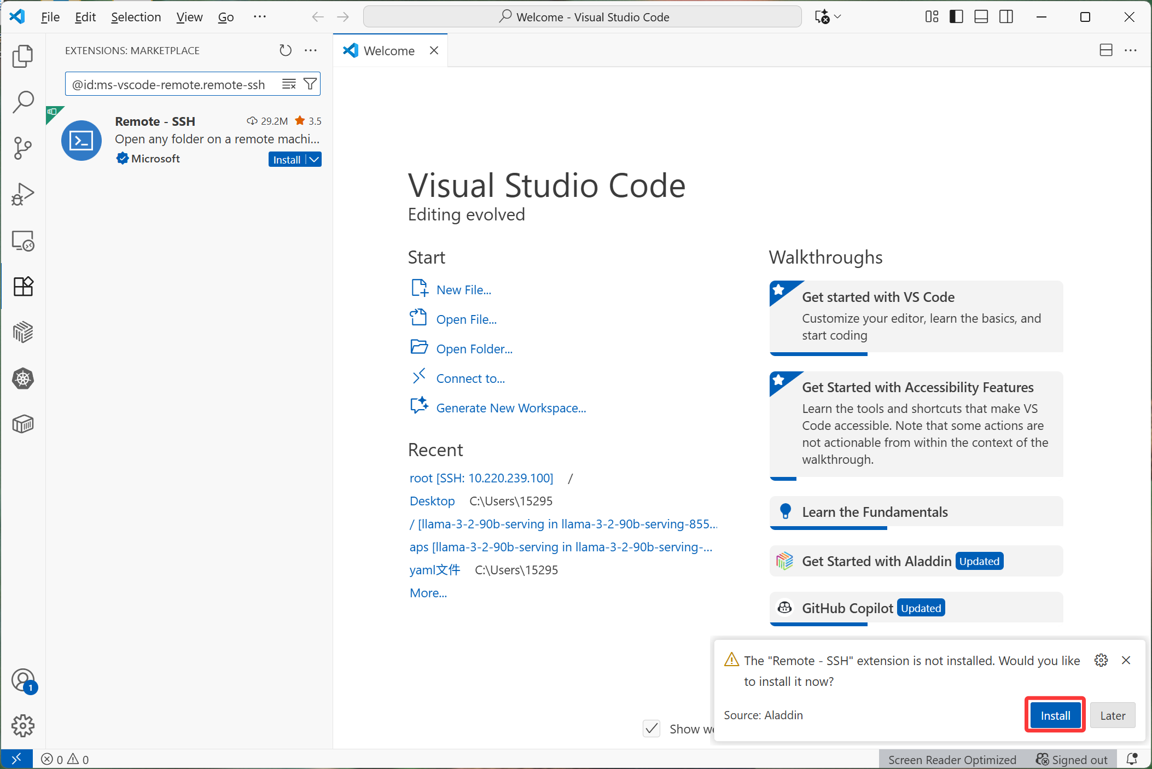Expand the hidden menu items ellipsis

coord(260,17)
